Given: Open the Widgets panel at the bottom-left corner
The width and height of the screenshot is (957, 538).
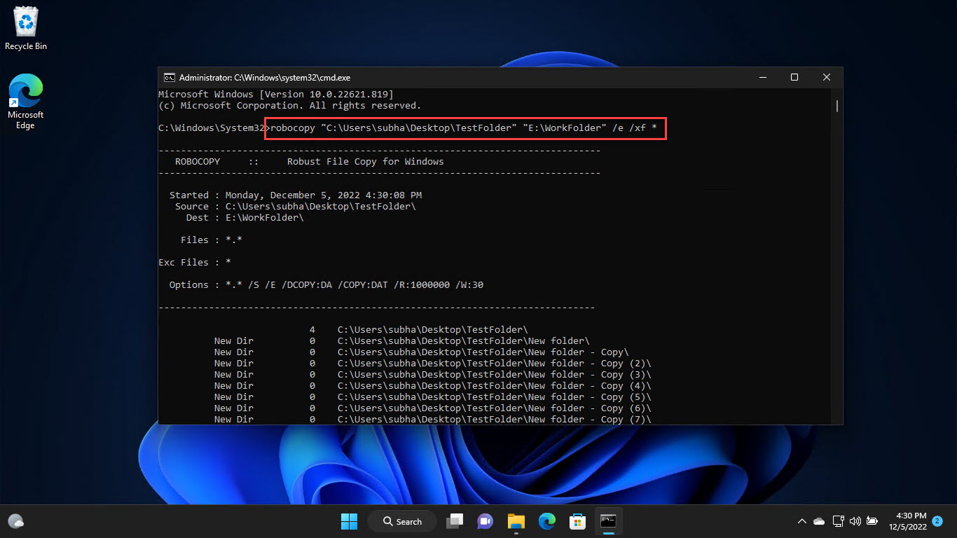Looking at the screenshot, I should [15, 521].
